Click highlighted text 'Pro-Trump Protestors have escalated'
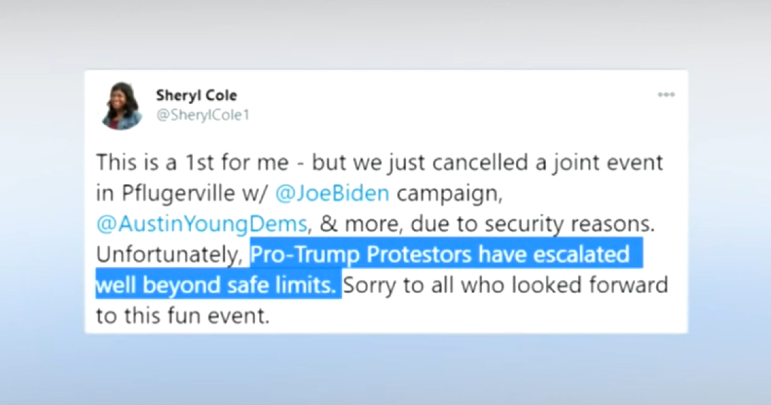The image size is (771, 405). pyautogui.click(x=440, y=255)
